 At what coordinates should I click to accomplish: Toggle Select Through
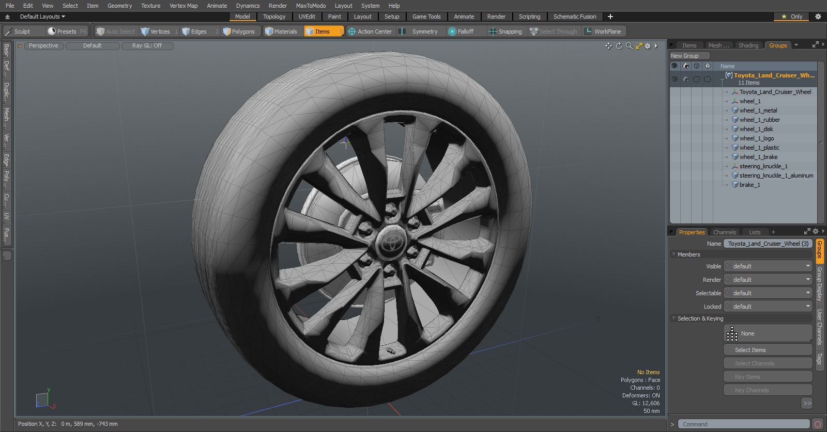tap(554, 31)
